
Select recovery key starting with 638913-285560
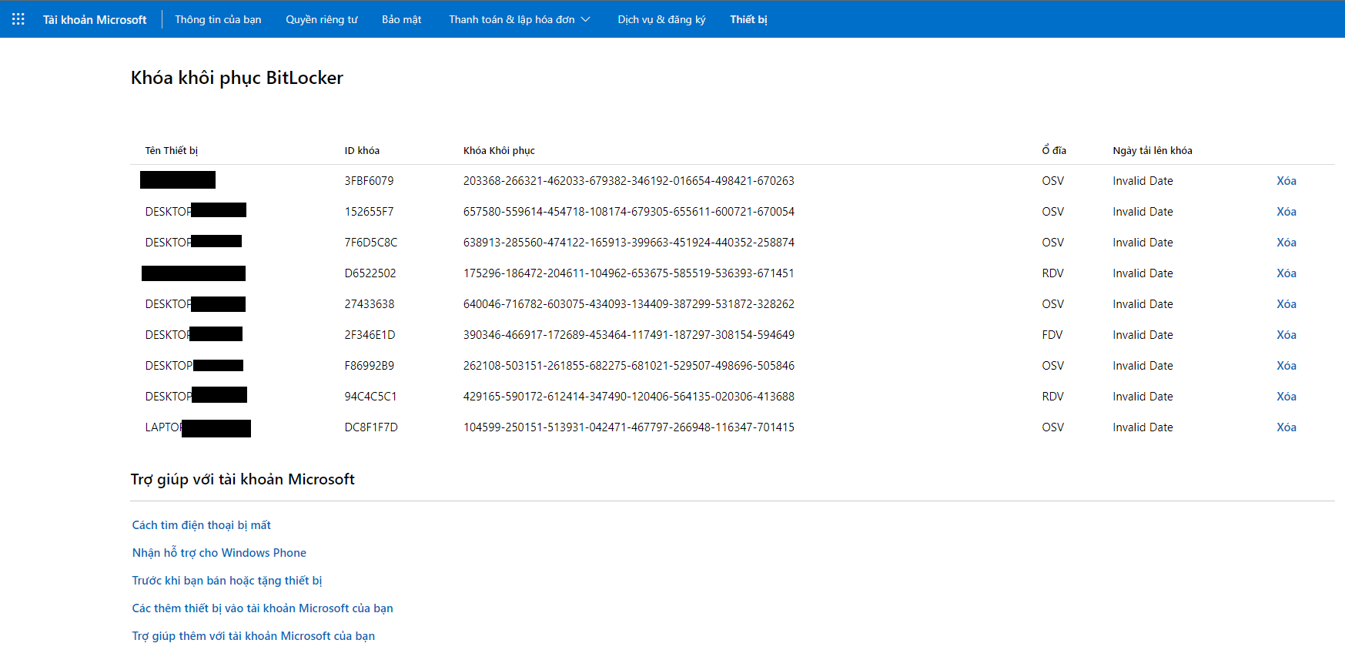coord(629,243)
